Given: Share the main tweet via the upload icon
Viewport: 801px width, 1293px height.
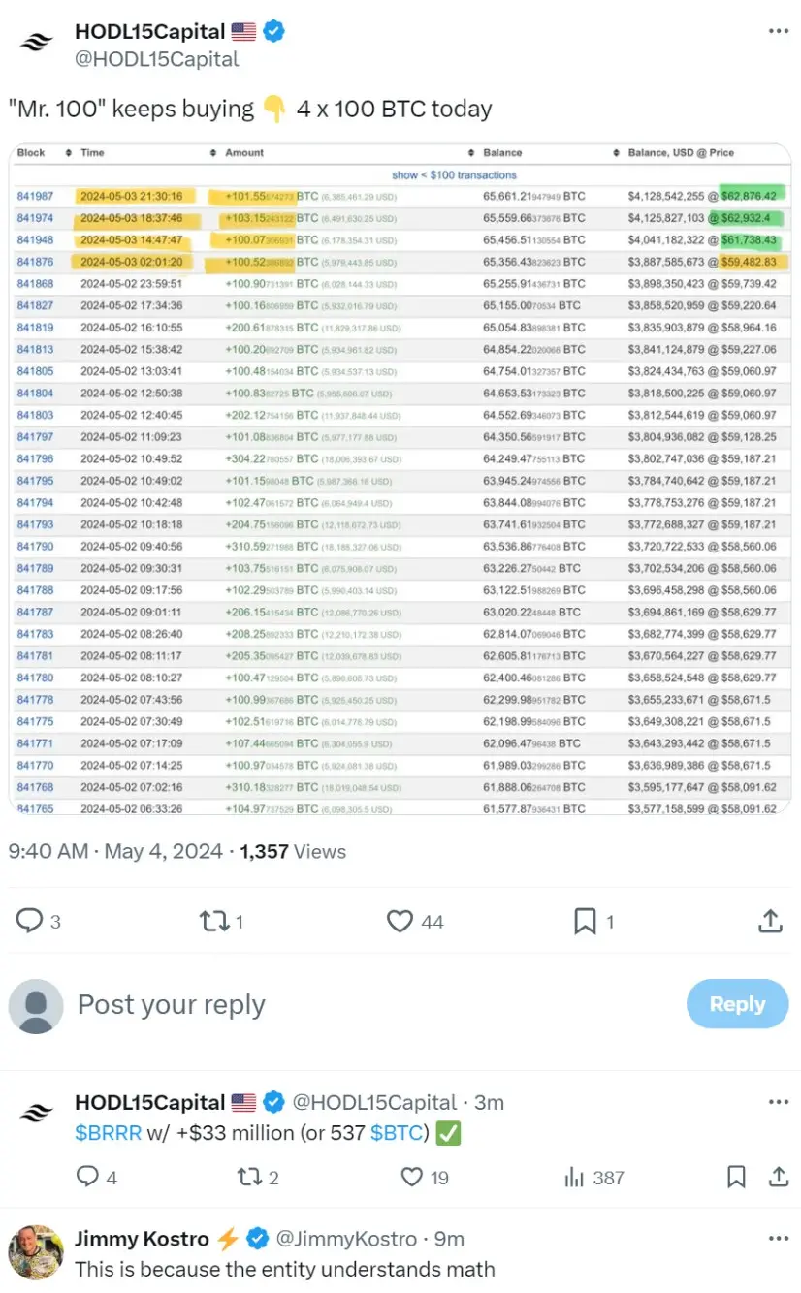Looking at the screenshot, I should point(769,921).
